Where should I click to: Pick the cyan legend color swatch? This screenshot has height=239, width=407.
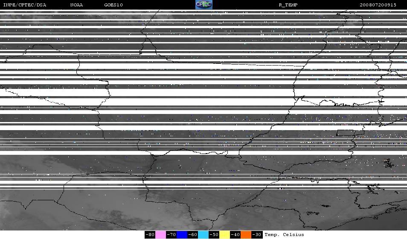click(x=203, y=235)
